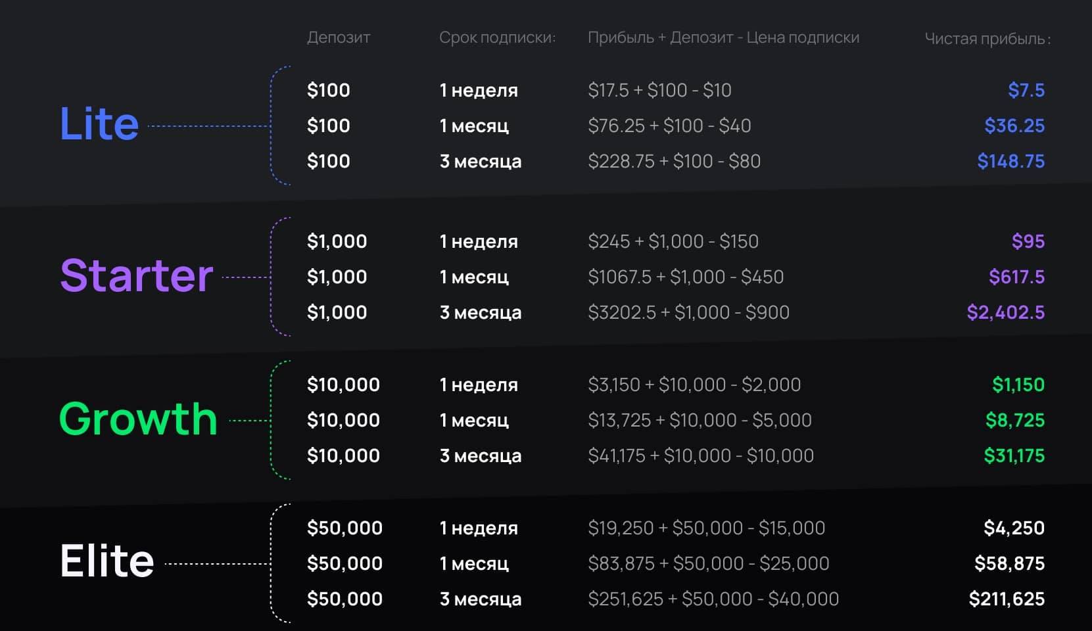The width and height of the screenshot is (1092, 631).
Task: Select the Starter 1 месяц subscription term
Action: coord(474,277)
